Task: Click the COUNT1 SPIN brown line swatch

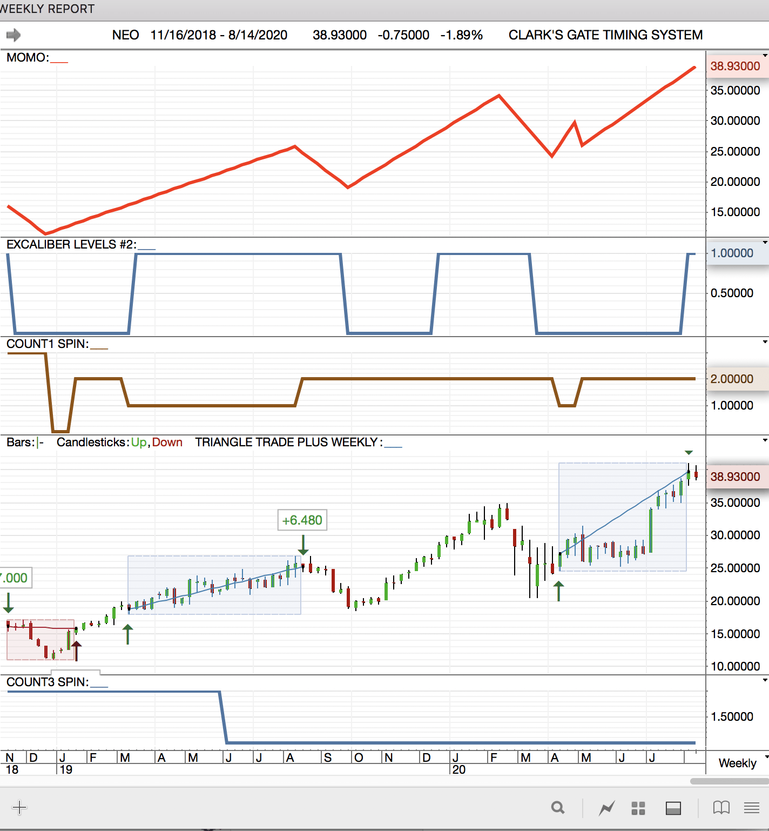Action: pos(99,347)
